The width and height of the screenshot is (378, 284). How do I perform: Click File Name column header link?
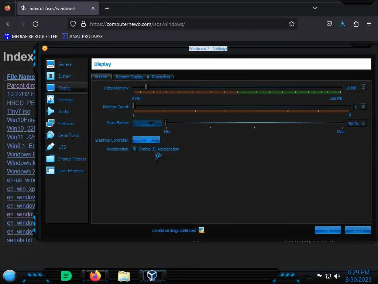point(21,77)
